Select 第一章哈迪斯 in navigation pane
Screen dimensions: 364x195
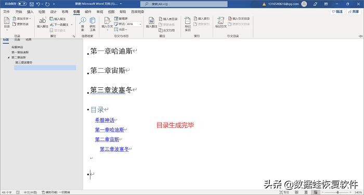tap(20, 52)
